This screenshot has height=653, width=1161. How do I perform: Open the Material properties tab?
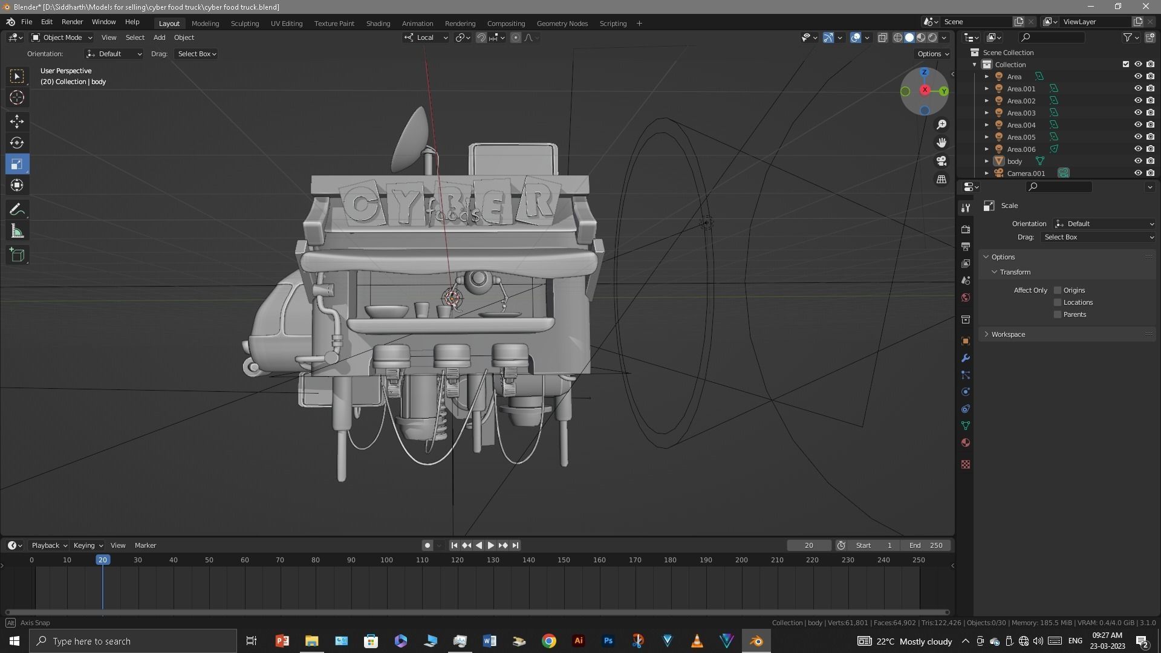[966, 443]
